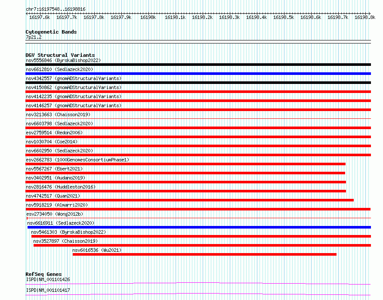Select the red bar under esv2759514
383x300 pixels.
(x=198, y=137)
